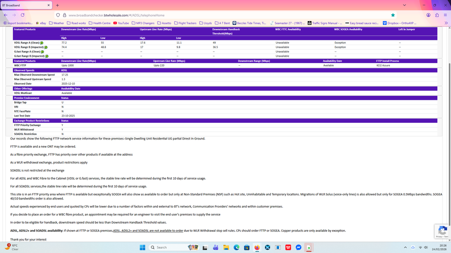Click the Last Test Date value 23-10-2025
This screenshot has height=253, width=451.
pyautogui.click(x=68, y=116)
